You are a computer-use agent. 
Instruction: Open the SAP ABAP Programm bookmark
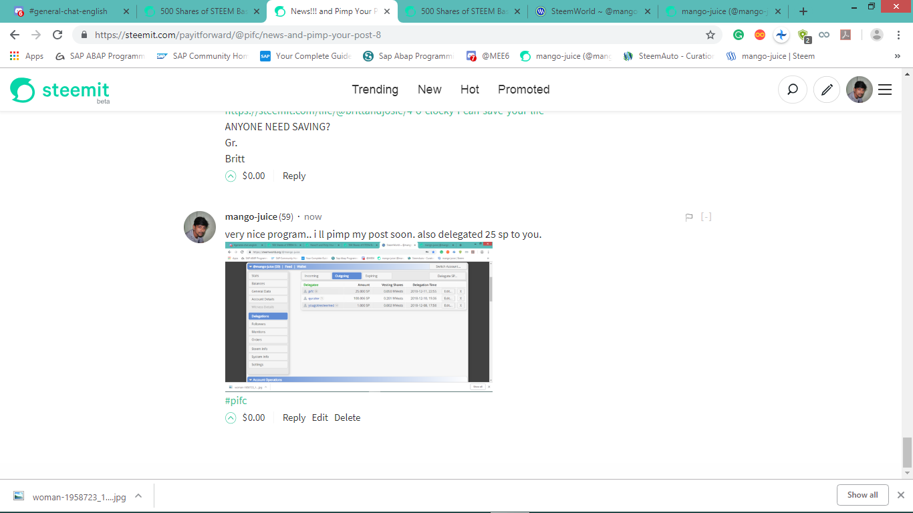coord(100,56)
